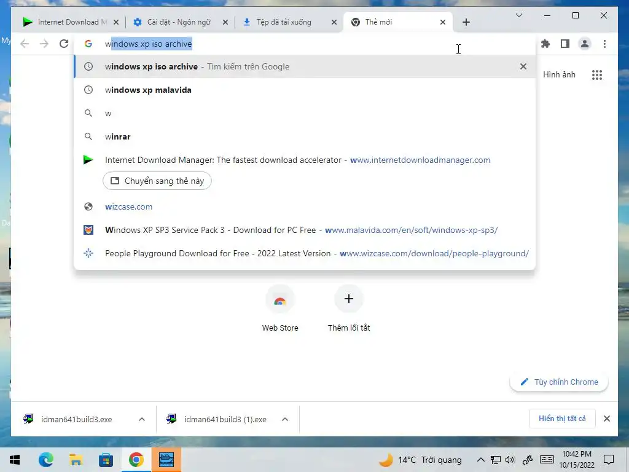Click the Chrome taskbar icon
The image size is (629, 472).
136,460
